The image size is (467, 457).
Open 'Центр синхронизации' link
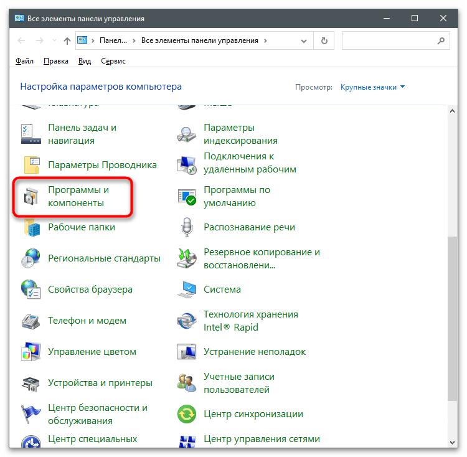253,414
